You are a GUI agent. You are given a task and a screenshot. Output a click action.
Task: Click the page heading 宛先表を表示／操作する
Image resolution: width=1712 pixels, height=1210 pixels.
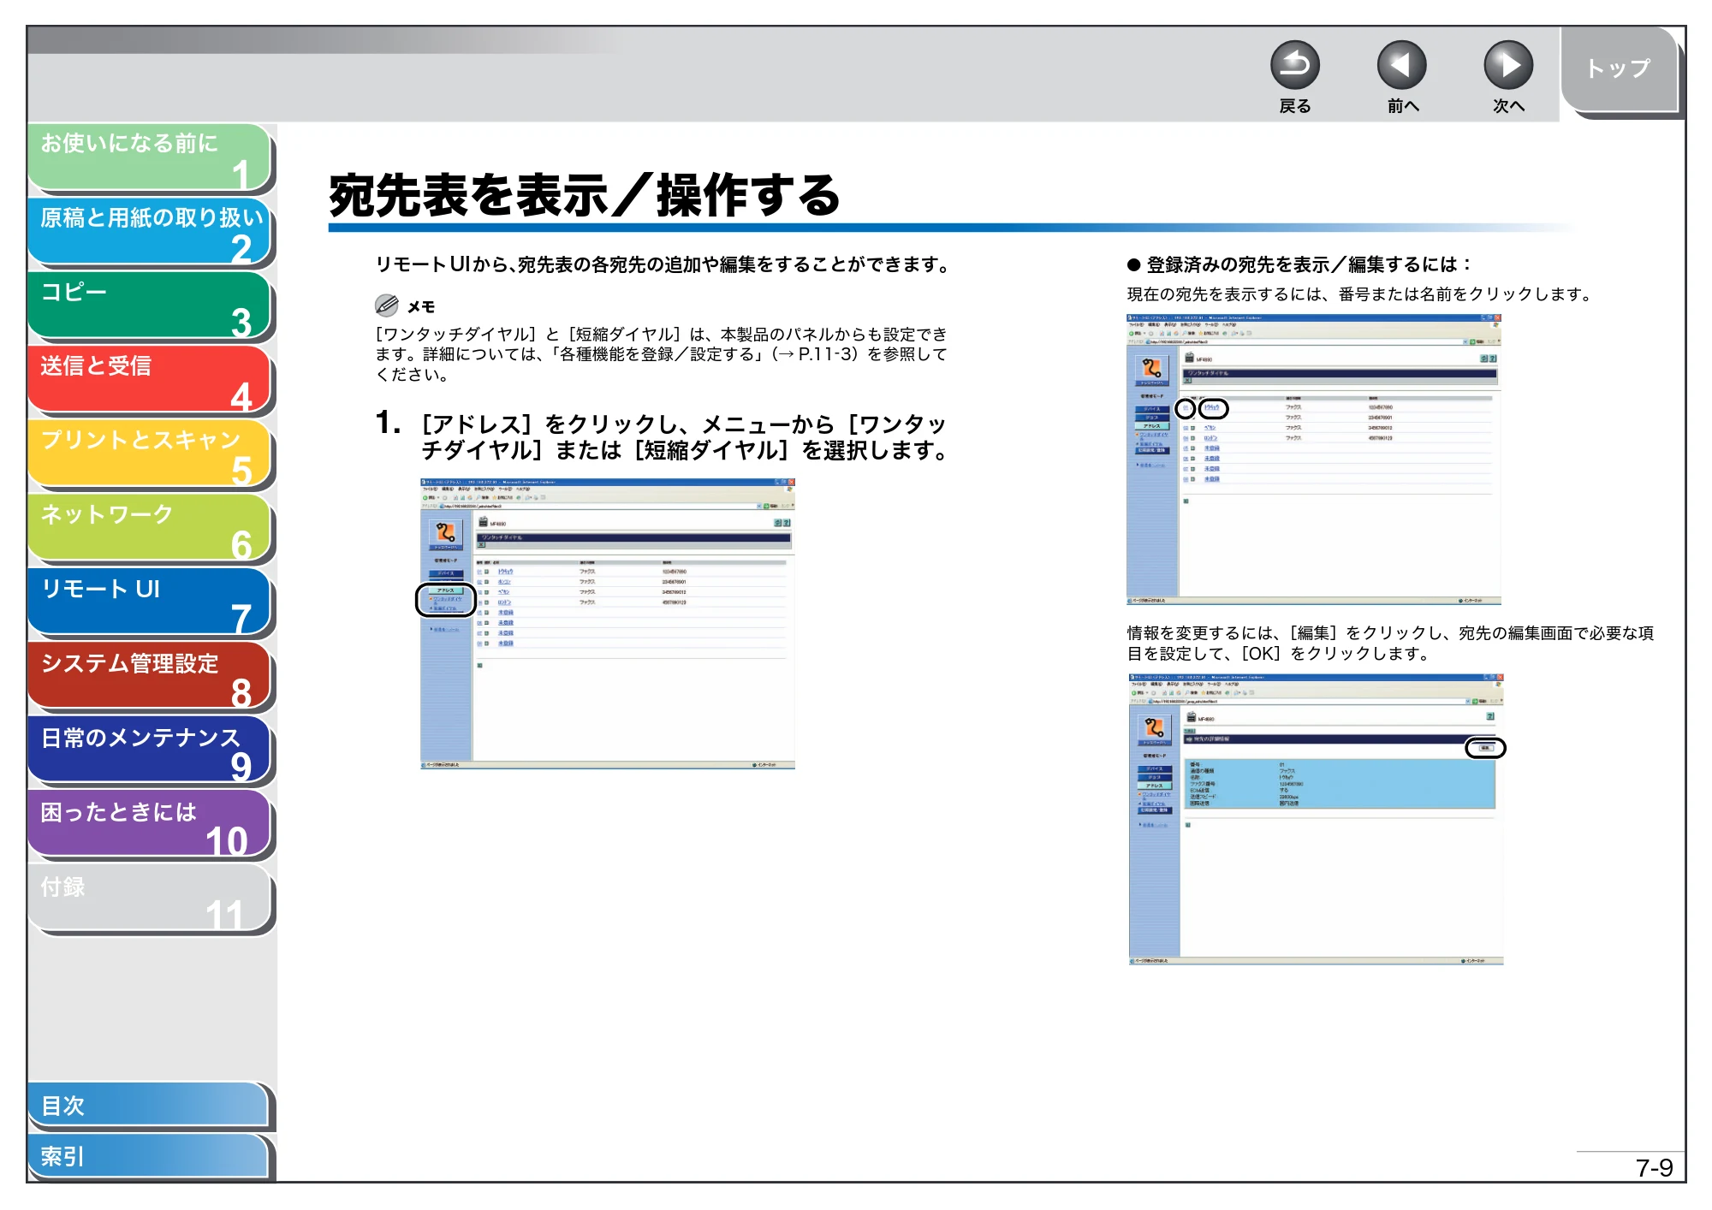coord(585,195)
